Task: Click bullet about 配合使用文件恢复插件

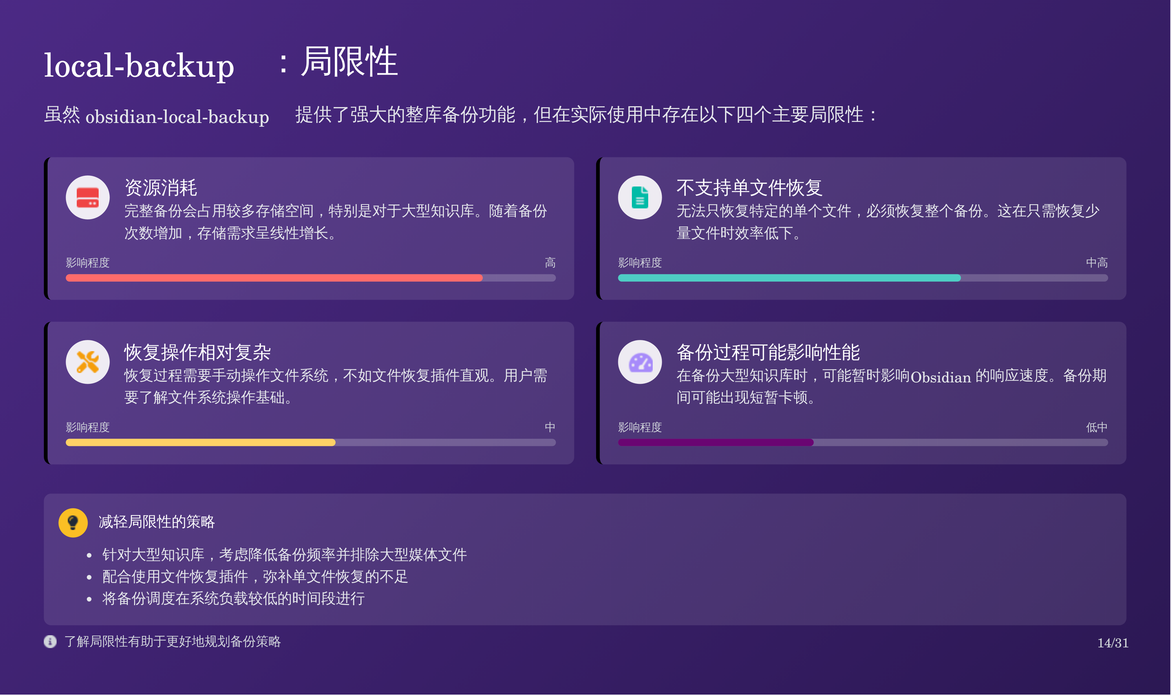Action: 255,577
